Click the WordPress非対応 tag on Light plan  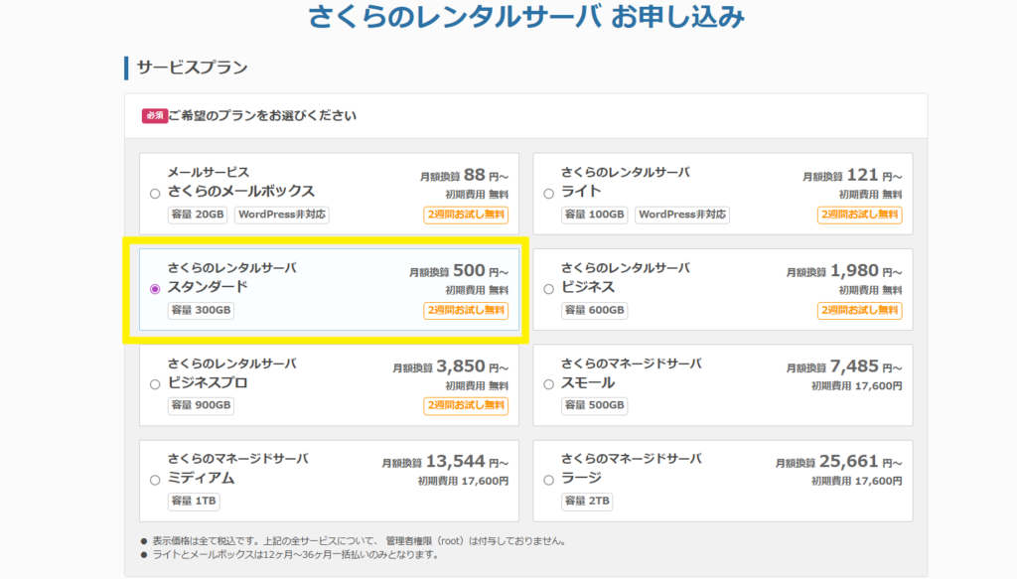pos(681,215)
